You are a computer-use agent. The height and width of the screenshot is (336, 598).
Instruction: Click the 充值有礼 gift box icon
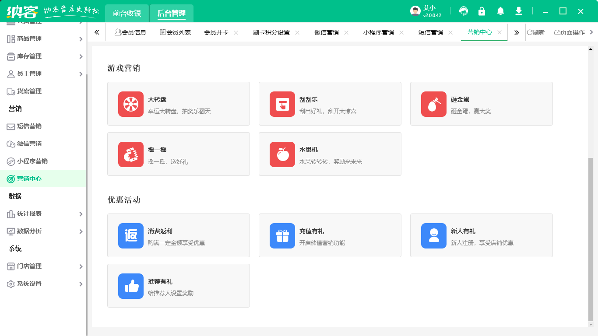(282, 236)
